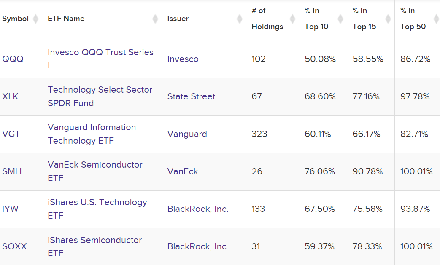Image resolution: width=440 pixels, height=265 pixels.
Task: Open Vanguard Information Technology ETF link
Action: 92,128
